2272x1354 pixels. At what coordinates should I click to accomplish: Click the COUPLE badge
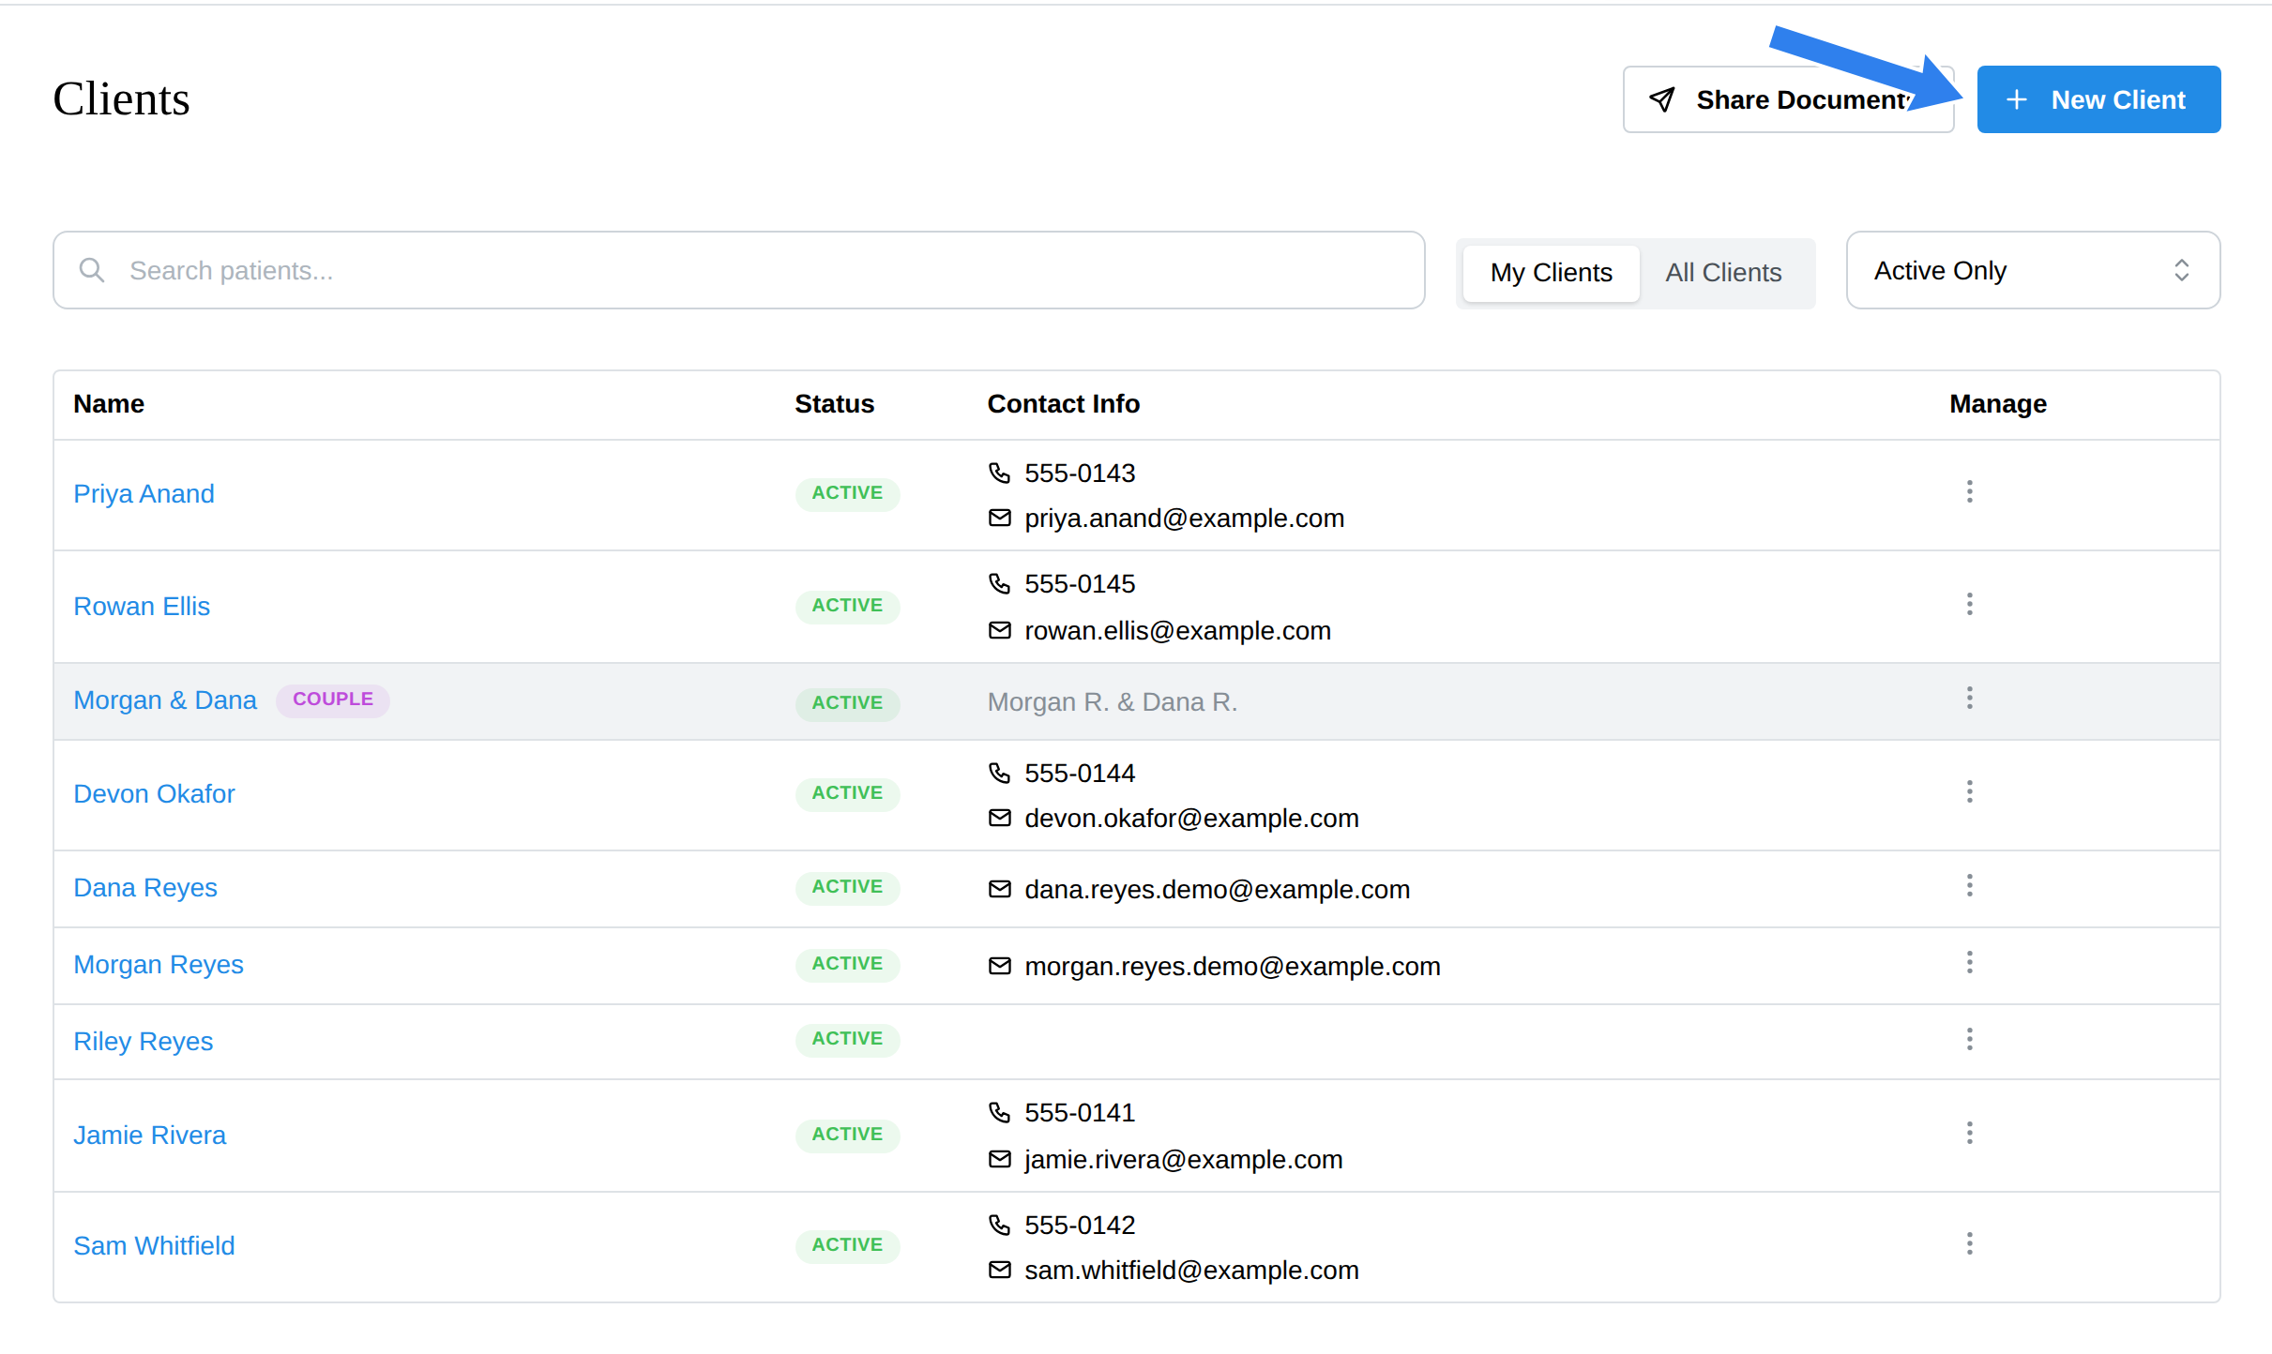(x=333, y=700)
